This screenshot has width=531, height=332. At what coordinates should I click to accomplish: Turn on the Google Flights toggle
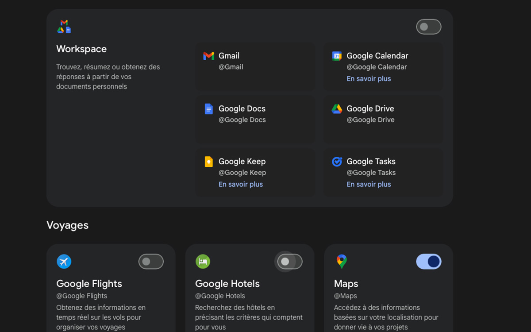[x=151, y=262]
